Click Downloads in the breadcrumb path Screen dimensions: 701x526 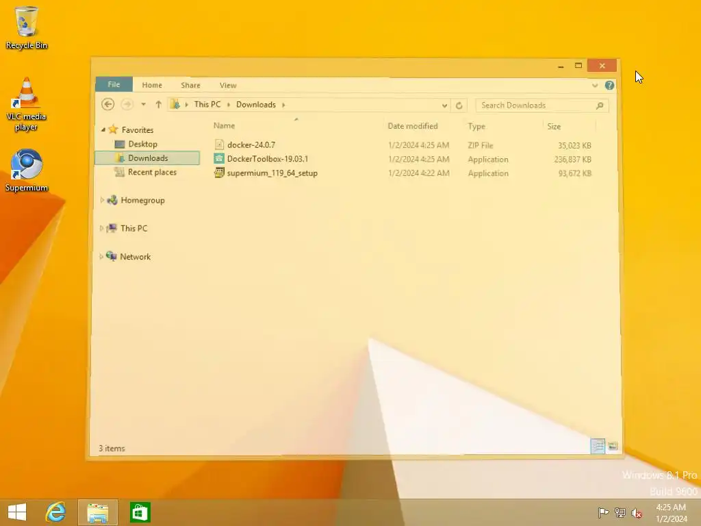pyautogui.click(x=256, y=105)
